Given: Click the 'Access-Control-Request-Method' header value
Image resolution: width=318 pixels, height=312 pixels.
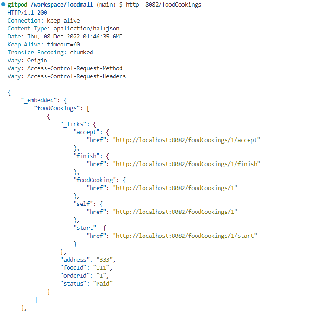Looking at the screenshot, I should (75, 68).
